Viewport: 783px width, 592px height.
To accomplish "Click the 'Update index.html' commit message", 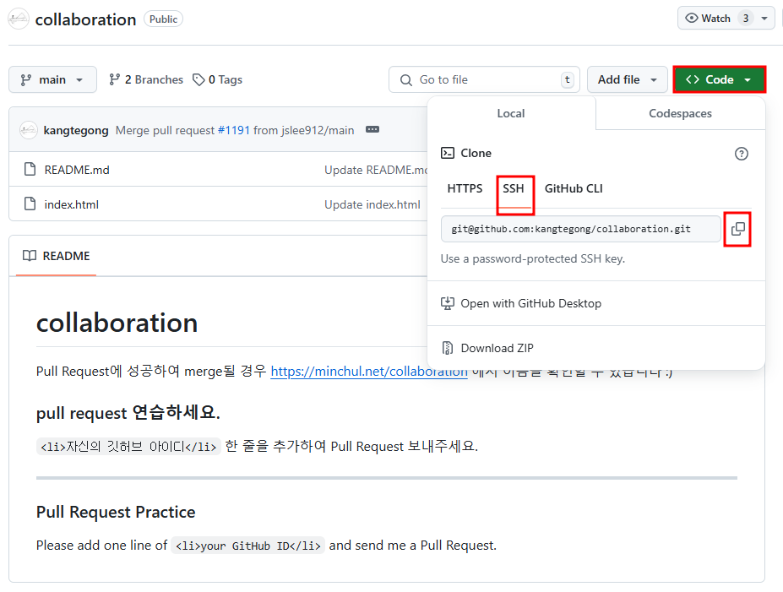I will tap(372, 204).
